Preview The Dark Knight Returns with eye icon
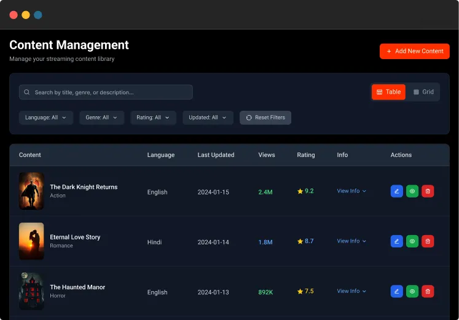This screenshot has width=459, height=320. (x=412, y=191)
